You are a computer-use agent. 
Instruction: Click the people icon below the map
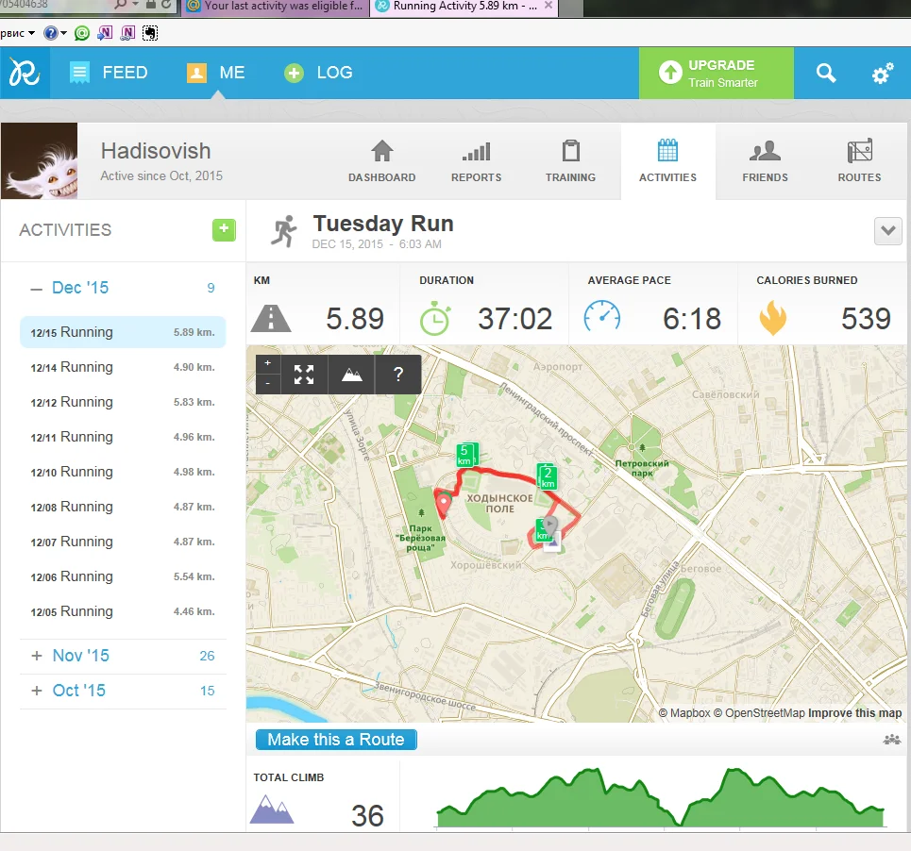[x=891, y=740]
